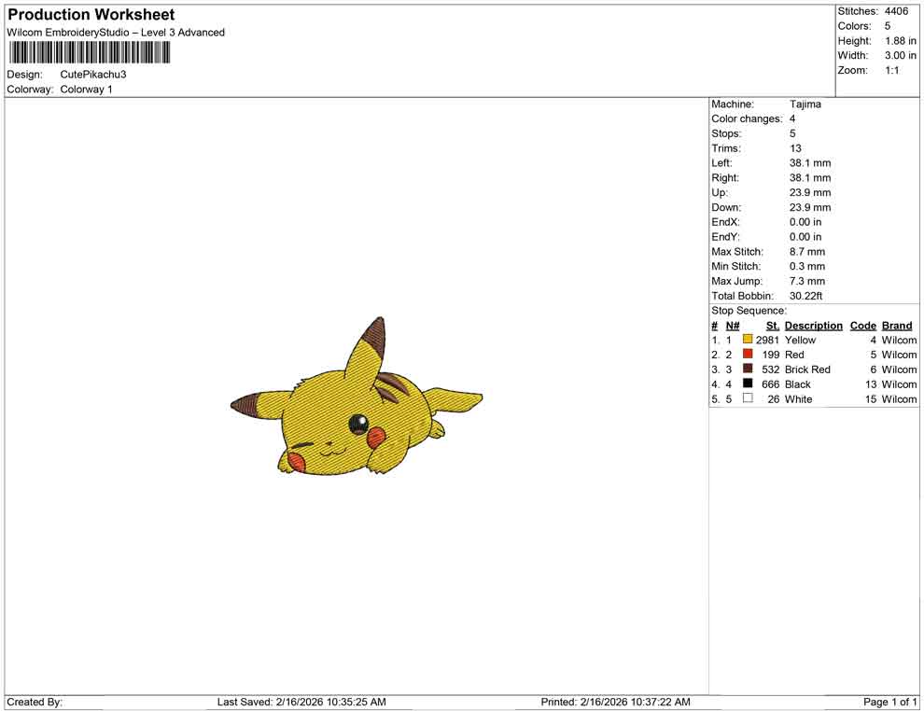Image resolution: width=924 pixels, height=711 pixels.
Task: Click the Description column header
Action: (813, 325)
